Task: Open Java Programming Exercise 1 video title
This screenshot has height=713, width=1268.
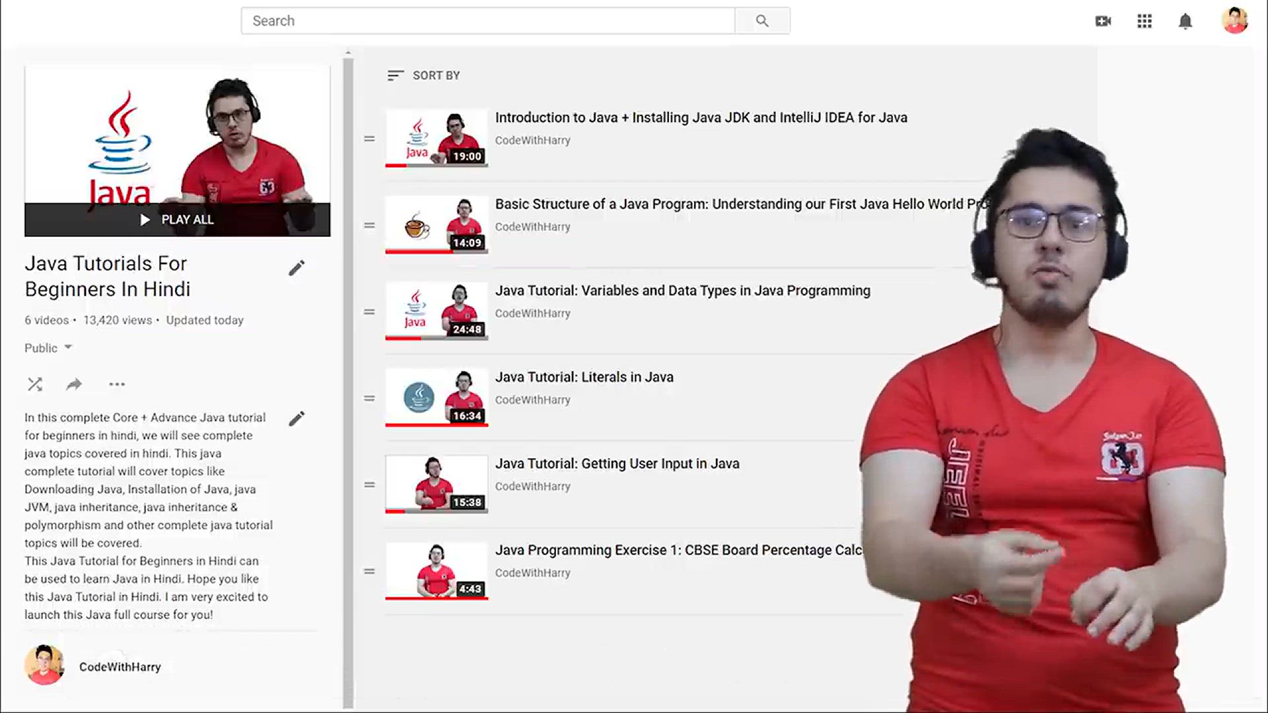Action: [679, 550]
